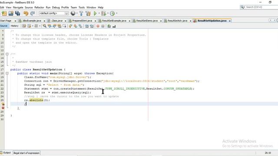Undo the last edit

(x=26, y=13)
